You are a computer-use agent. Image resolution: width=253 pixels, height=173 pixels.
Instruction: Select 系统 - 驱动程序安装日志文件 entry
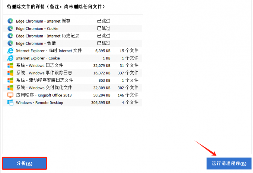(73, 80)
